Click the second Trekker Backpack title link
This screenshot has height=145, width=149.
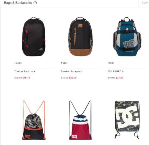tap(72, 71)
